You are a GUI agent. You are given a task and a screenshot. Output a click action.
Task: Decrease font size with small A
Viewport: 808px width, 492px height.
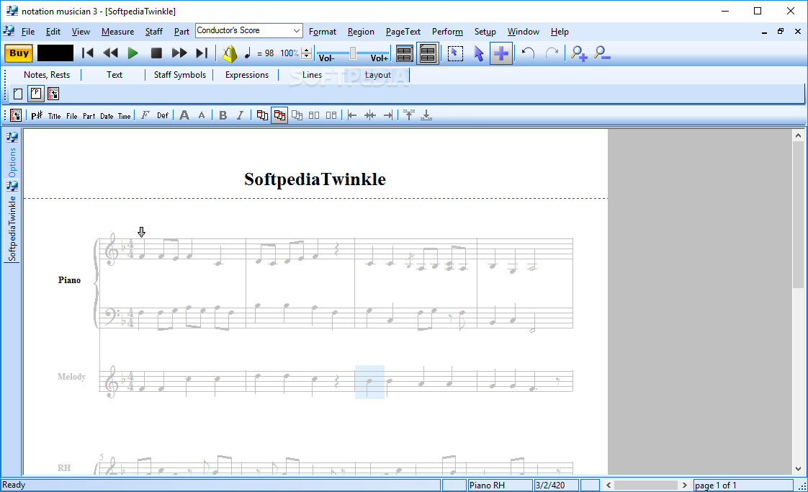pos(202,115)
